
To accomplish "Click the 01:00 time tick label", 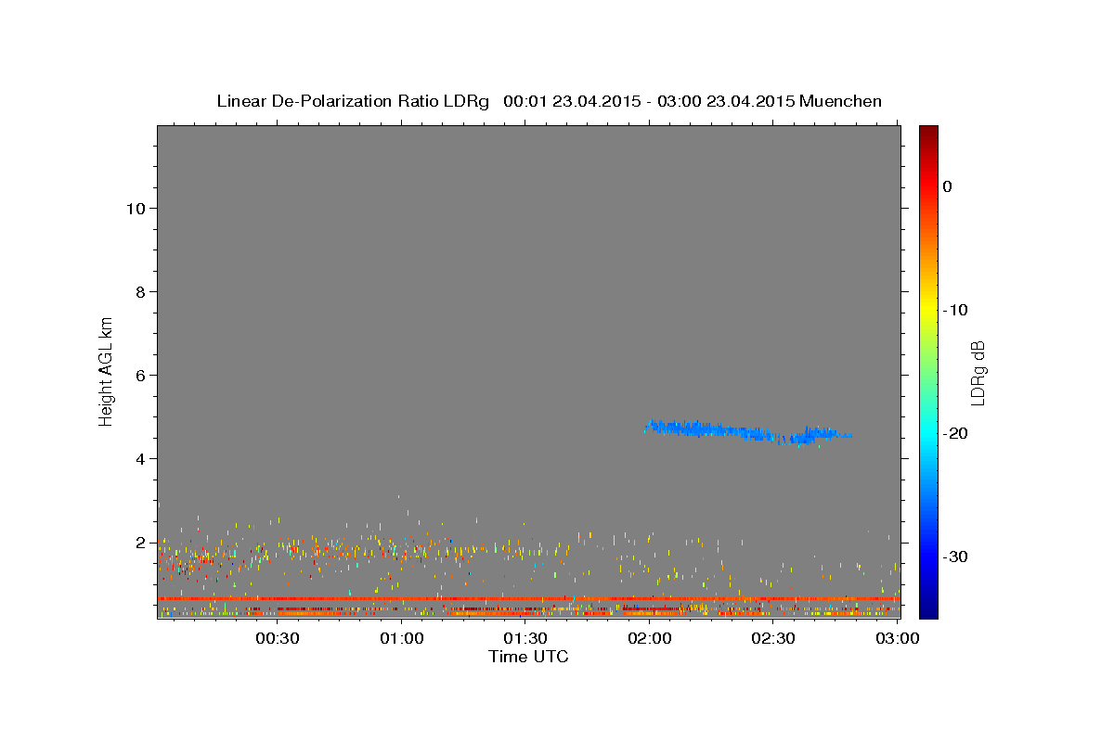I will pyautogui.click(x=401, y=638).
